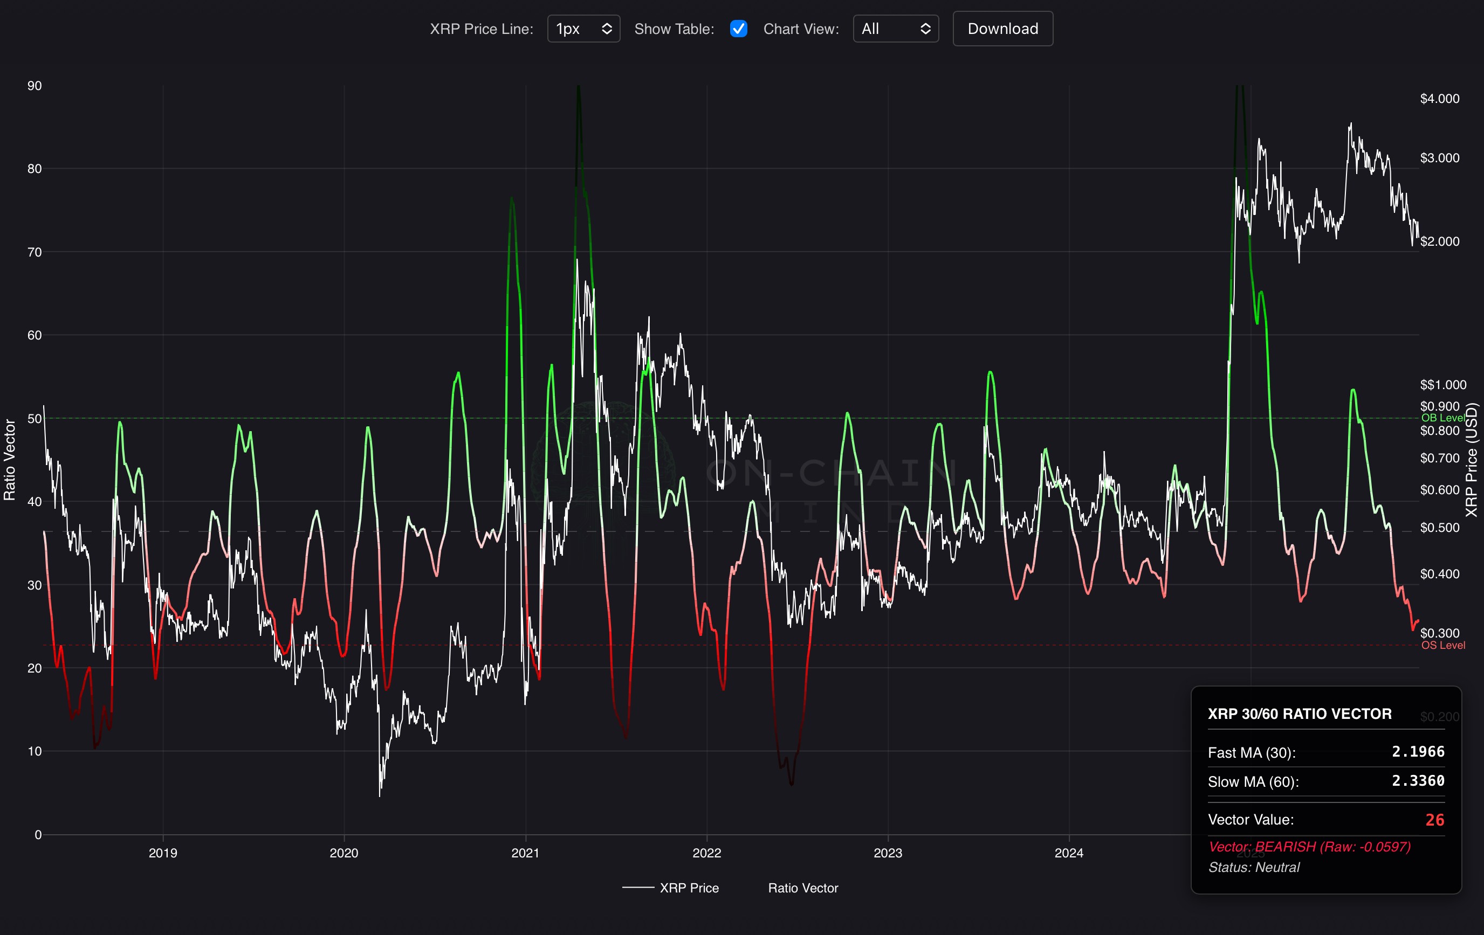Click the 'Show Table:' label text
This screenshot has width=1484, height=935.
tap(674, 29)
